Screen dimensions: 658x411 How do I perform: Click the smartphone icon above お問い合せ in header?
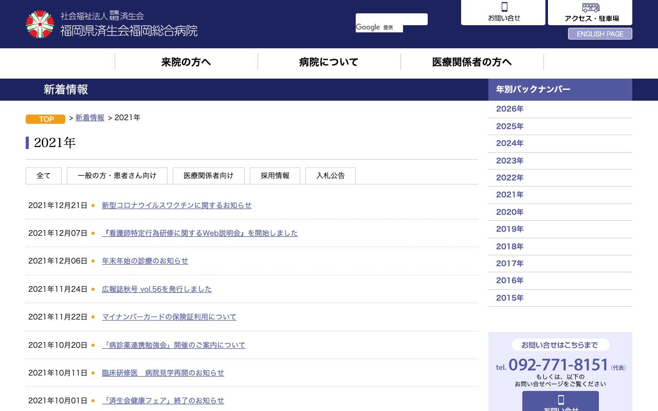pyautogui.click(x=504, y=7)
